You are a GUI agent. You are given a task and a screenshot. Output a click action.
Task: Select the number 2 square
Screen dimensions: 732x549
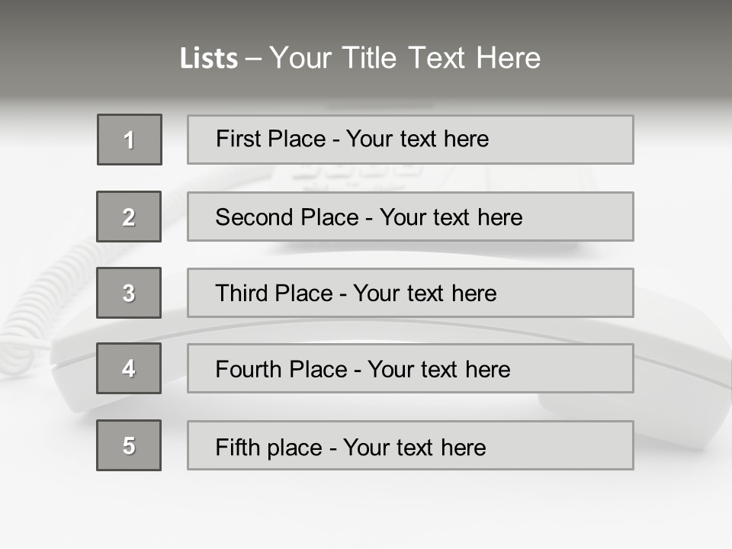[x=129, y=217]
